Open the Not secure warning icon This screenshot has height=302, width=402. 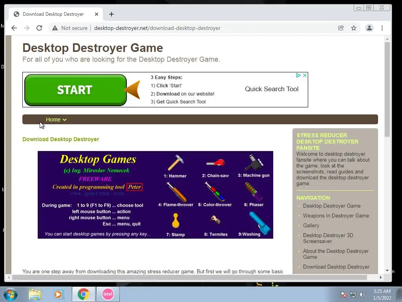[x=55, y=28]
